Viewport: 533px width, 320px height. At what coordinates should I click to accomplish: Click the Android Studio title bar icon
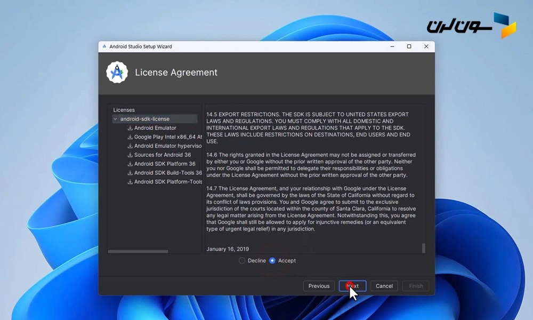104,47
